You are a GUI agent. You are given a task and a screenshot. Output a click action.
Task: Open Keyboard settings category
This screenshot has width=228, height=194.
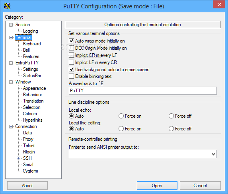(32, 44)
